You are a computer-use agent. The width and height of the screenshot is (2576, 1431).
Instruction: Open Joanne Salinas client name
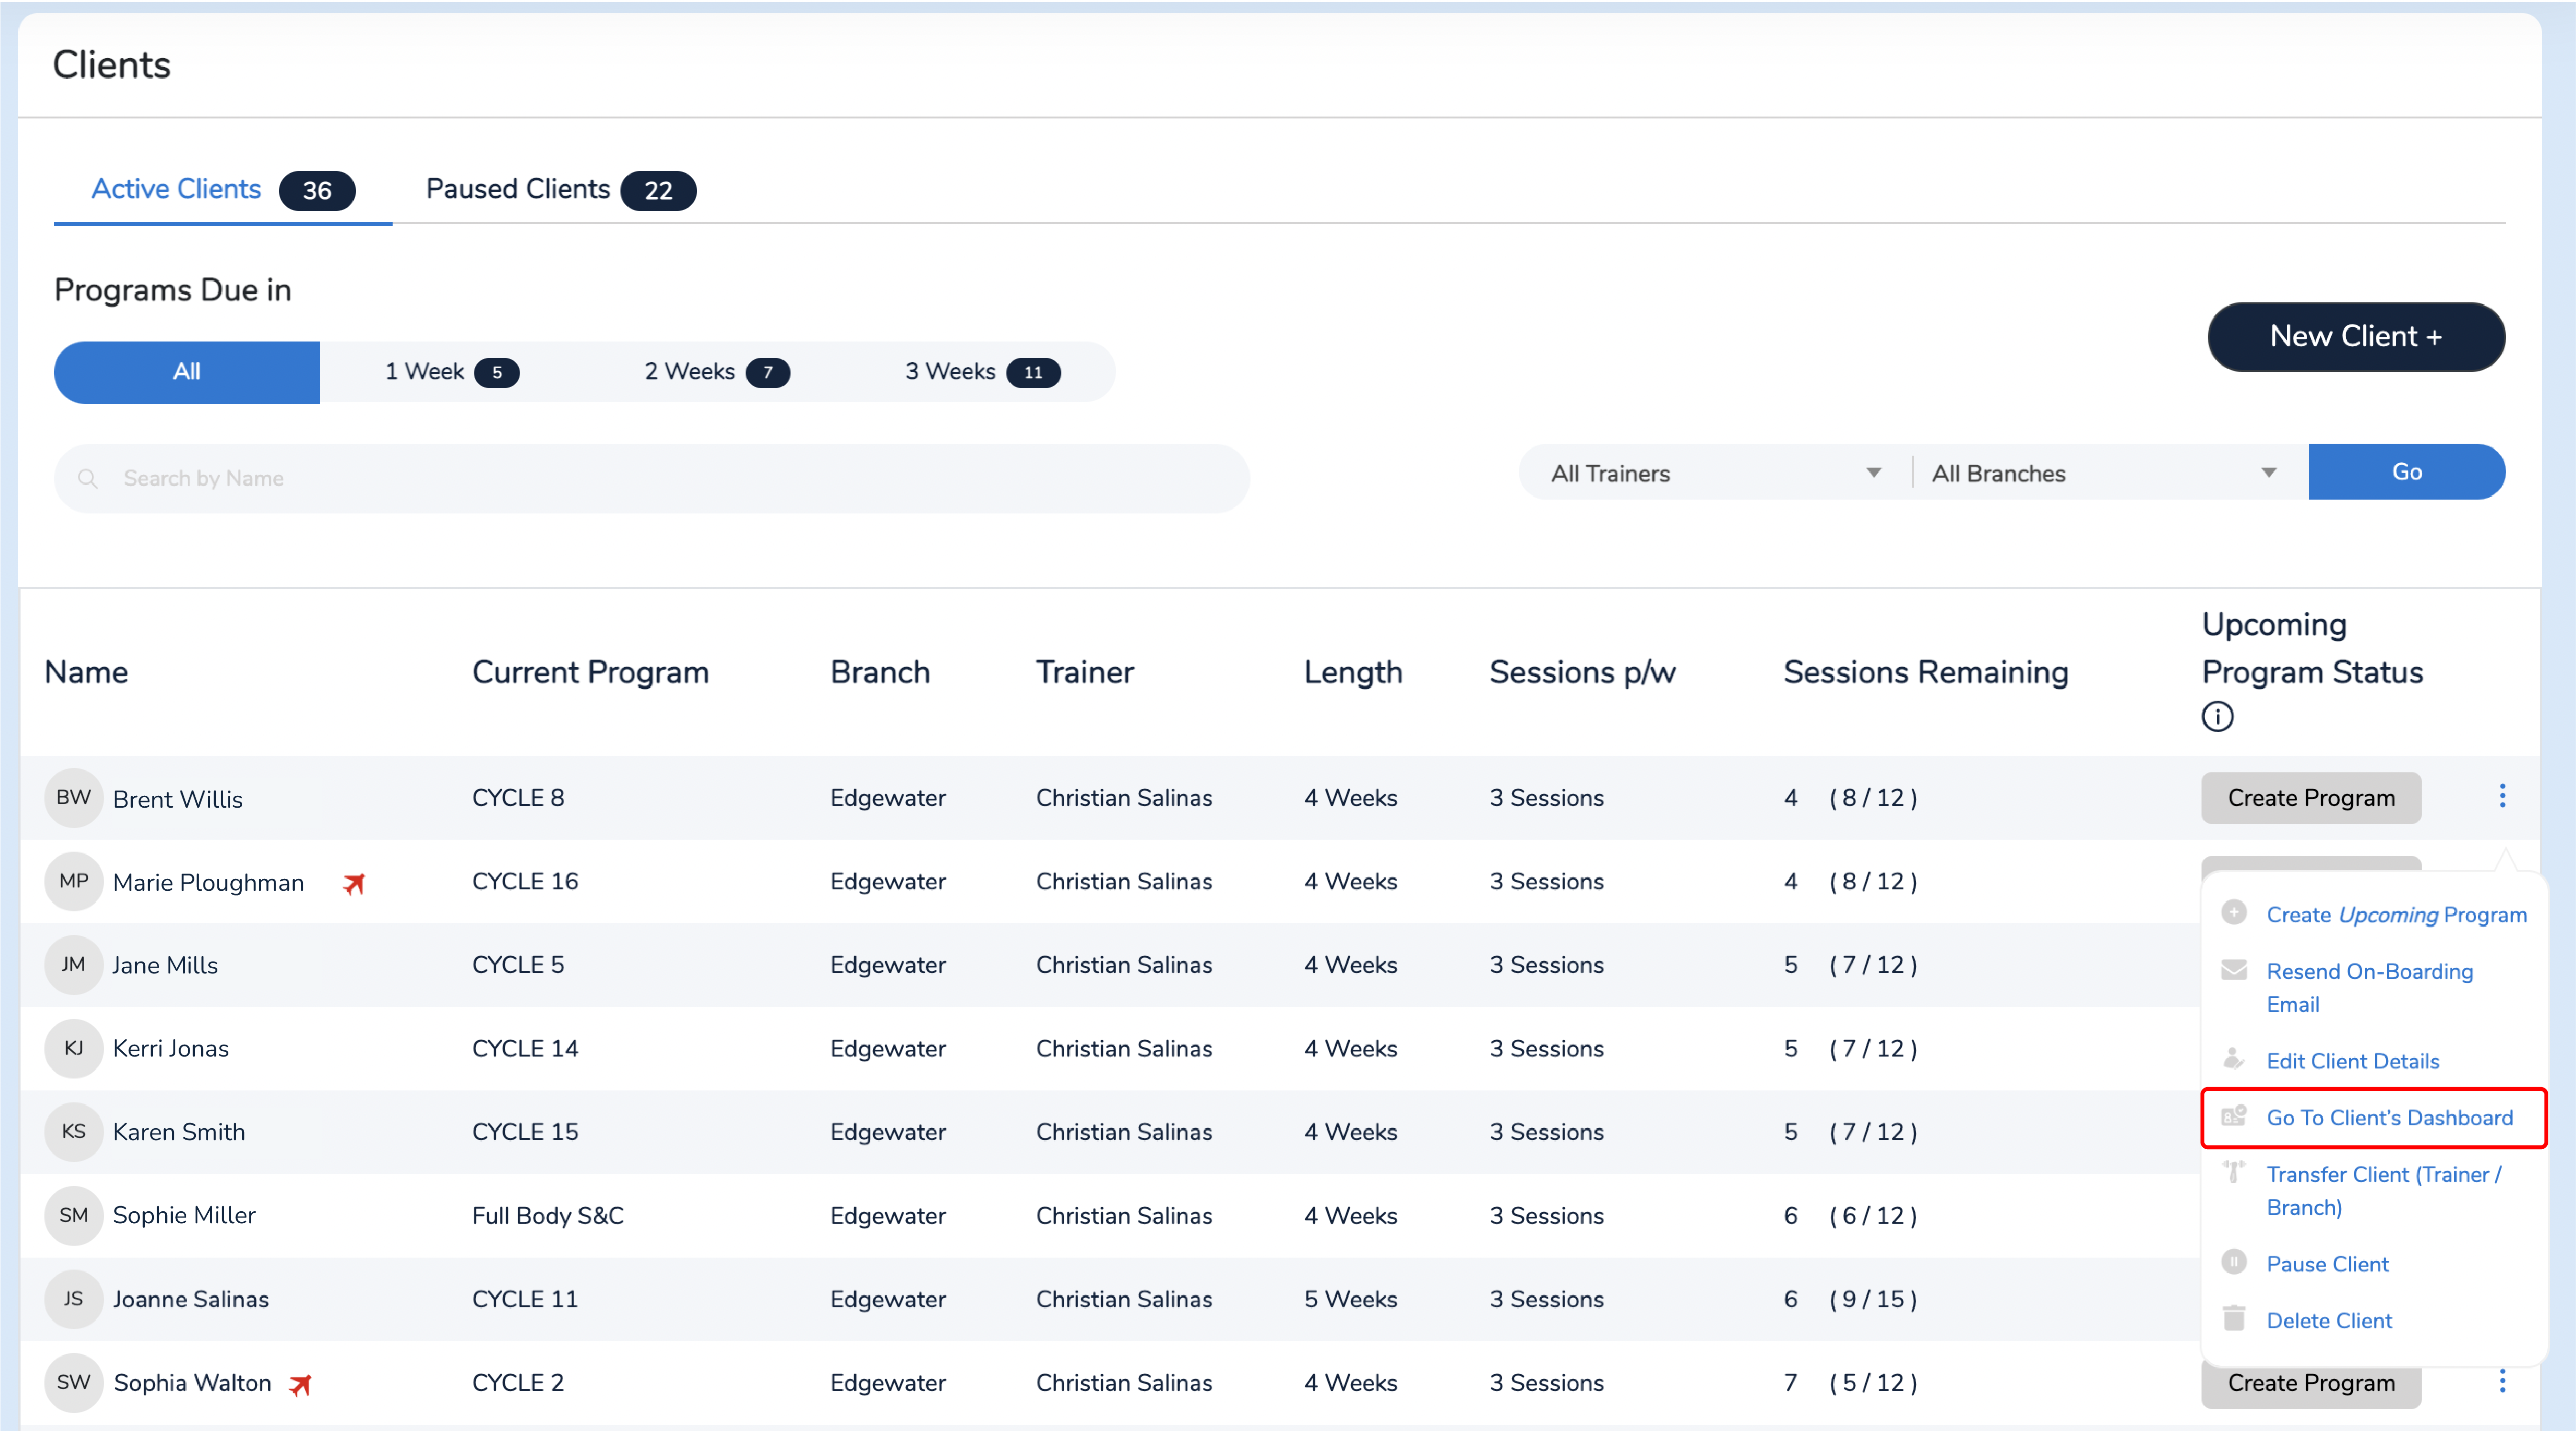point(191,1300)
